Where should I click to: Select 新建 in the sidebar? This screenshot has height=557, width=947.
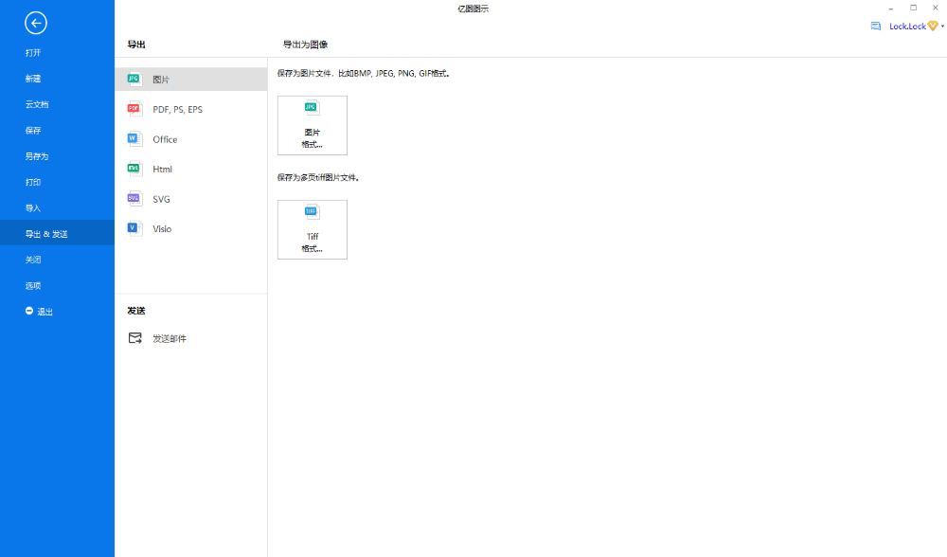coord(33,79)
